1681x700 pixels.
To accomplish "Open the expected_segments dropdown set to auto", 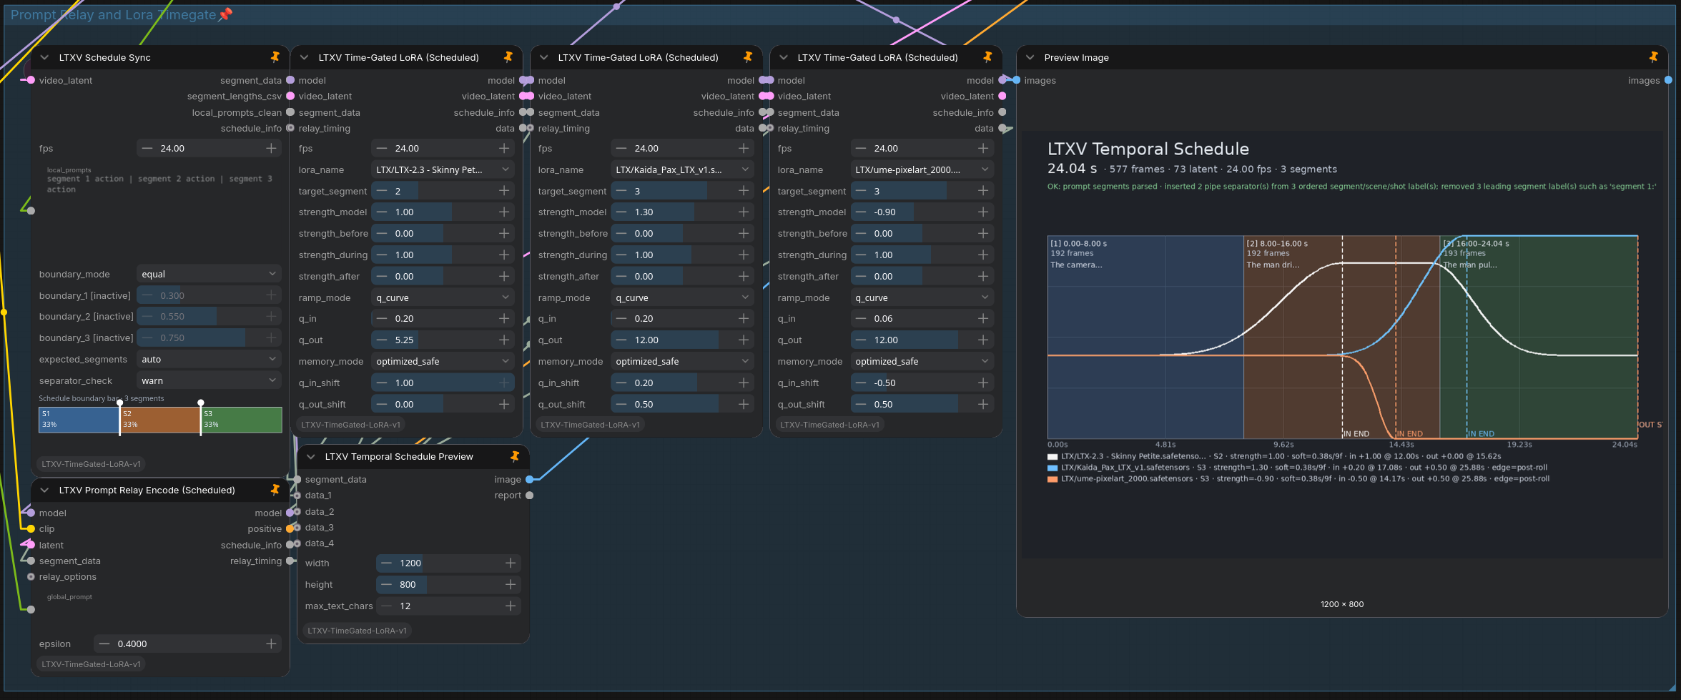I will (209, 360).
